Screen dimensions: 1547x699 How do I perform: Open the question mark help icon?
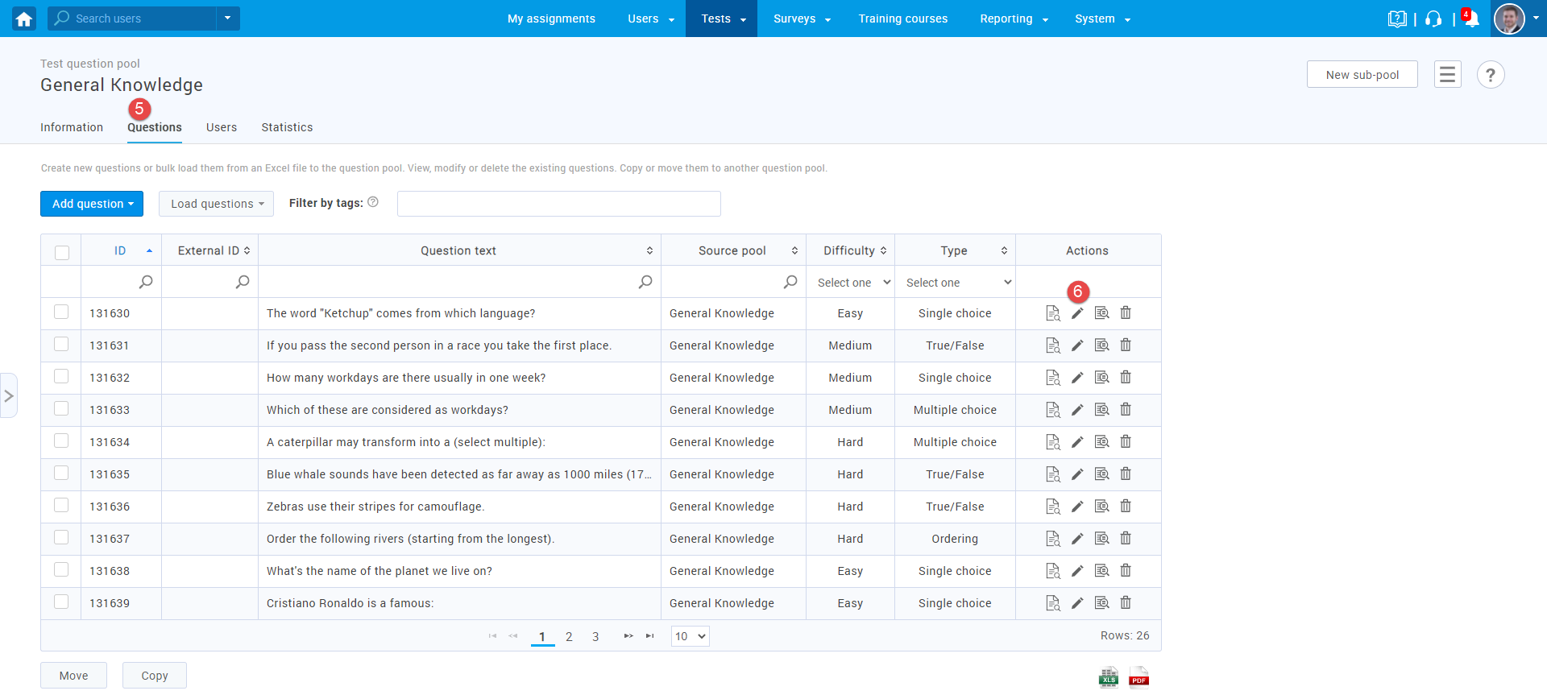pos(1491,75)
